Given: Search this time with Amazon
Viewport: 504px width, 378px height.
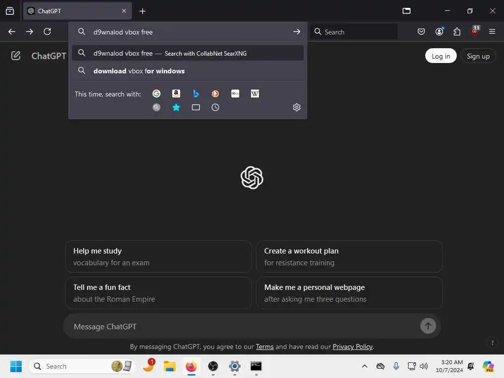Looking at the screenshot, I should 176,94.
